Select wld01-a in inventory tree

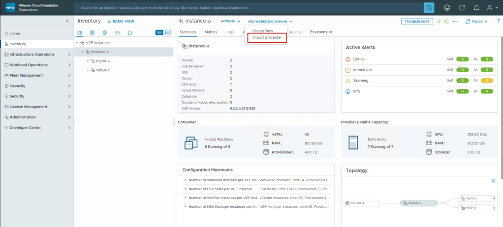[x=103, y=70]
